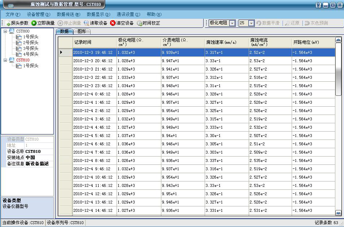Click cell 2010-12-3 20:46:12
The width and height of the screenshot is (344, 227).
95,61
